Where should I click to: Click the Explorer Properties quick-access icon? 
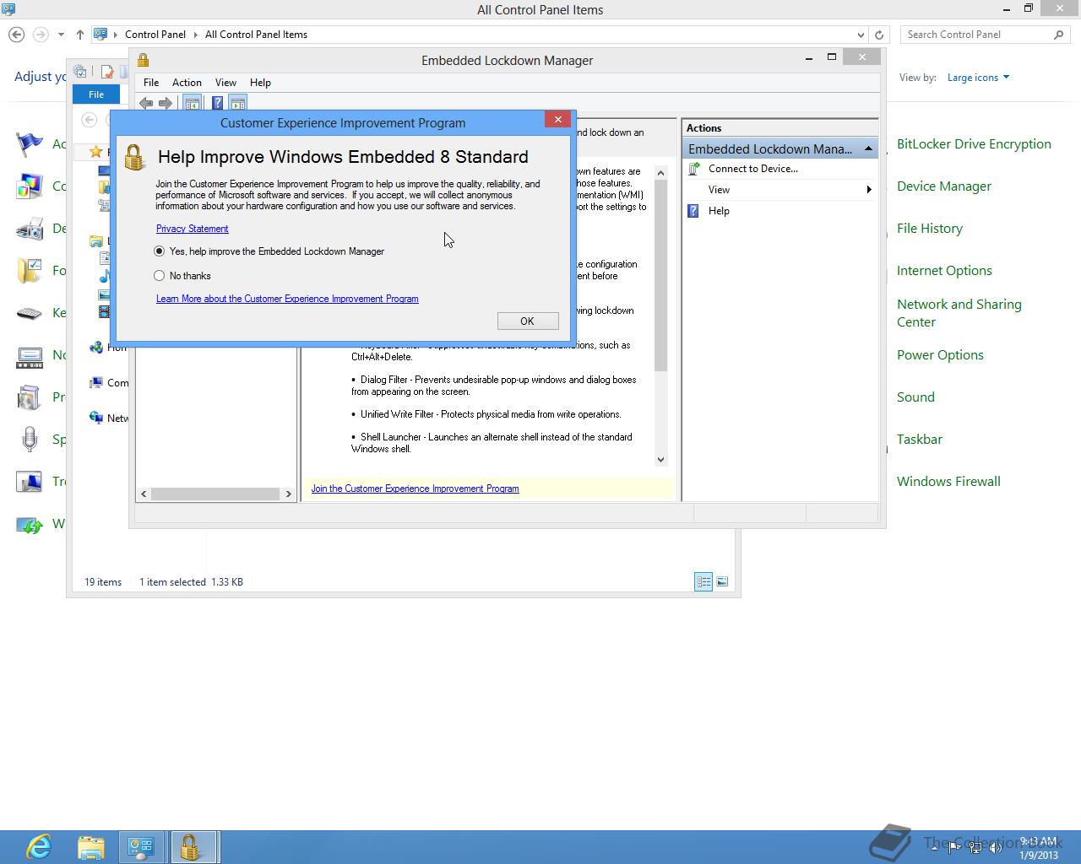pos(107,72)
